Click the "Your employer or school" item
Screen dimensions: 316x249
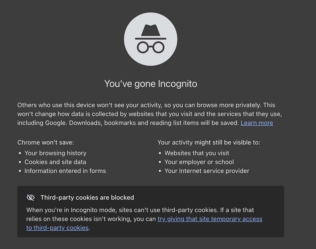pos(199,162)
